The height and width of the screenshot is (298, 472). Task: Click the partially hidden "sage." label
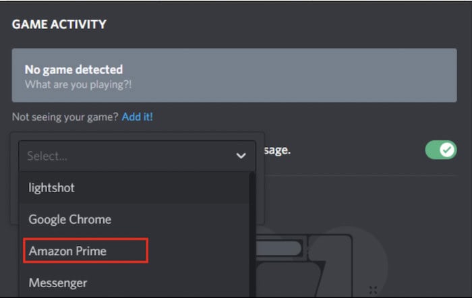277,150
